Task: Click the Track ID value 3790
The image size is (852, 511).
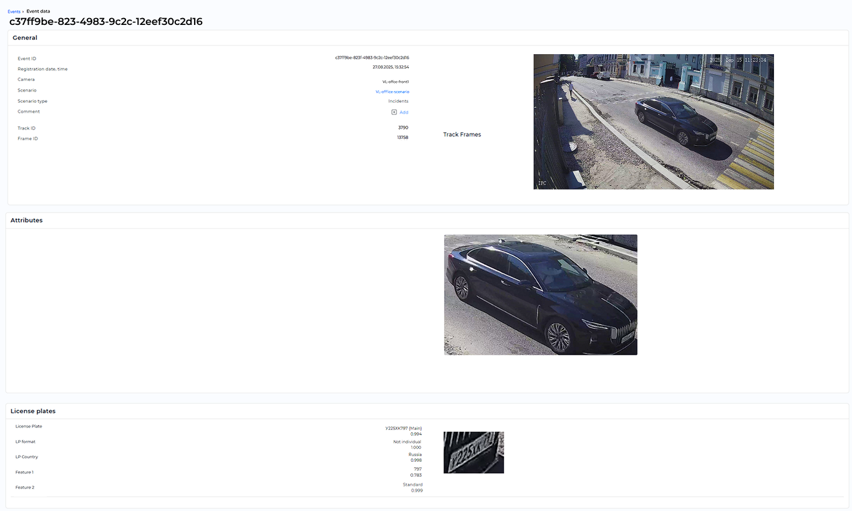Action: pyautogui.click(x=403, y=128)
